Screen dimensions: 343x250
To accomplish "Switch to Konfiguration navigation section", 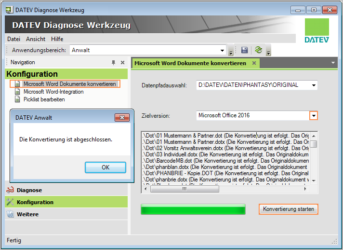I will (x=66, y=202).
